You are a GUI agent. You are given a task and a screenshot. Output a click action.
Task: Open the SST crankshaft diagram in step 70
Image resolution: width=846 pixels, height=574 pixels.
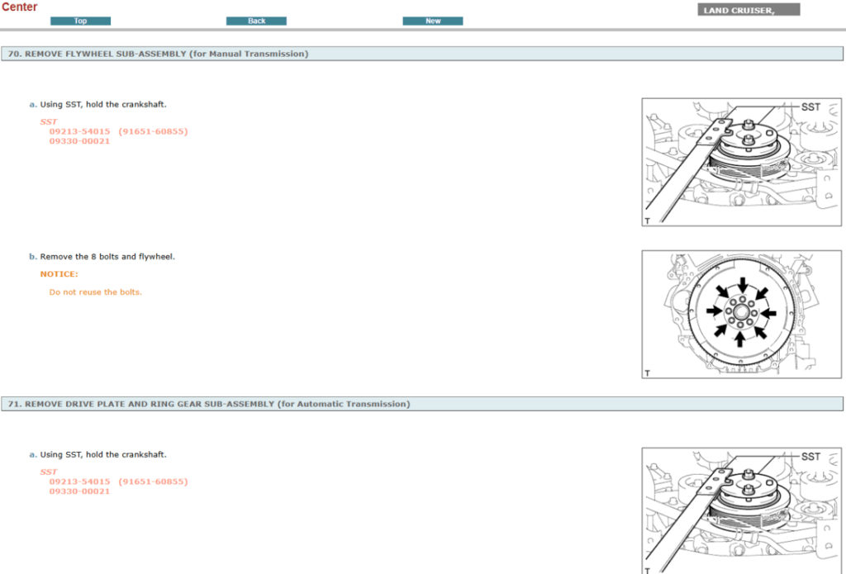(742, 162)
